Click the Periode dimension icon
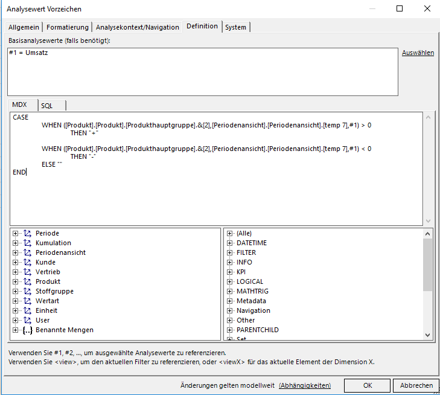440x395 pixels. tap(27, 233)
